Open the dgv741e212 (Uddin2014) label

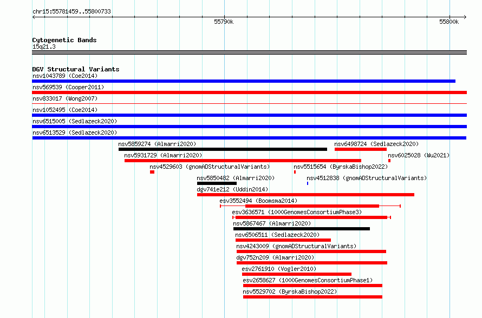coord(232,189)
